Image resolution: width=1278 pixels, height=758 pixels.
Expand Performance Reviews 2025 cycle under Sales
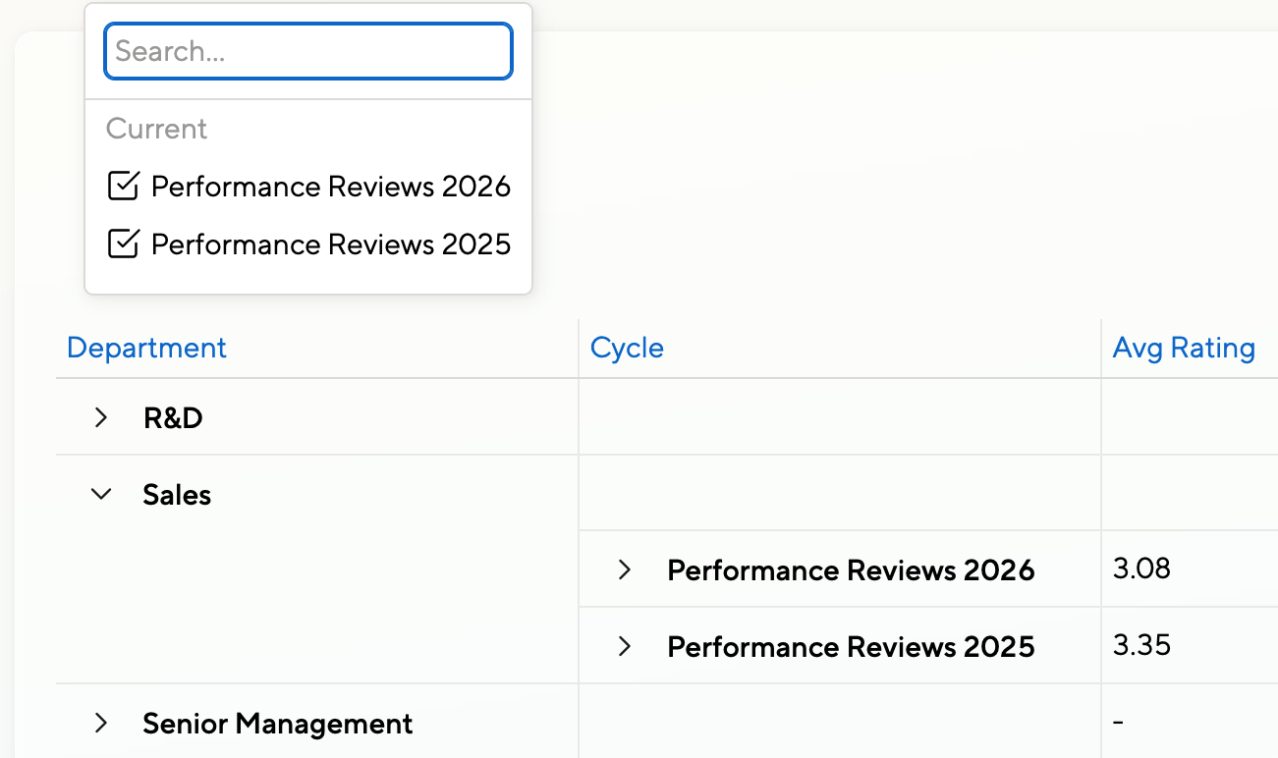[x=624, y=647]
